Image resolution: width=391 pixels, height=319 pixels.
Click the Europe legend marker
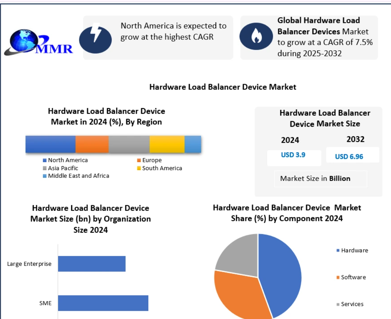pyautogui.click(x=139, y=161)
